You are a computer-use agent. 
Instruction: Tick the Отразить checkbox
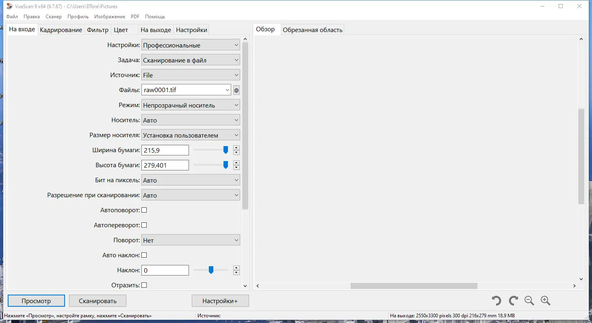click(144, 285)
